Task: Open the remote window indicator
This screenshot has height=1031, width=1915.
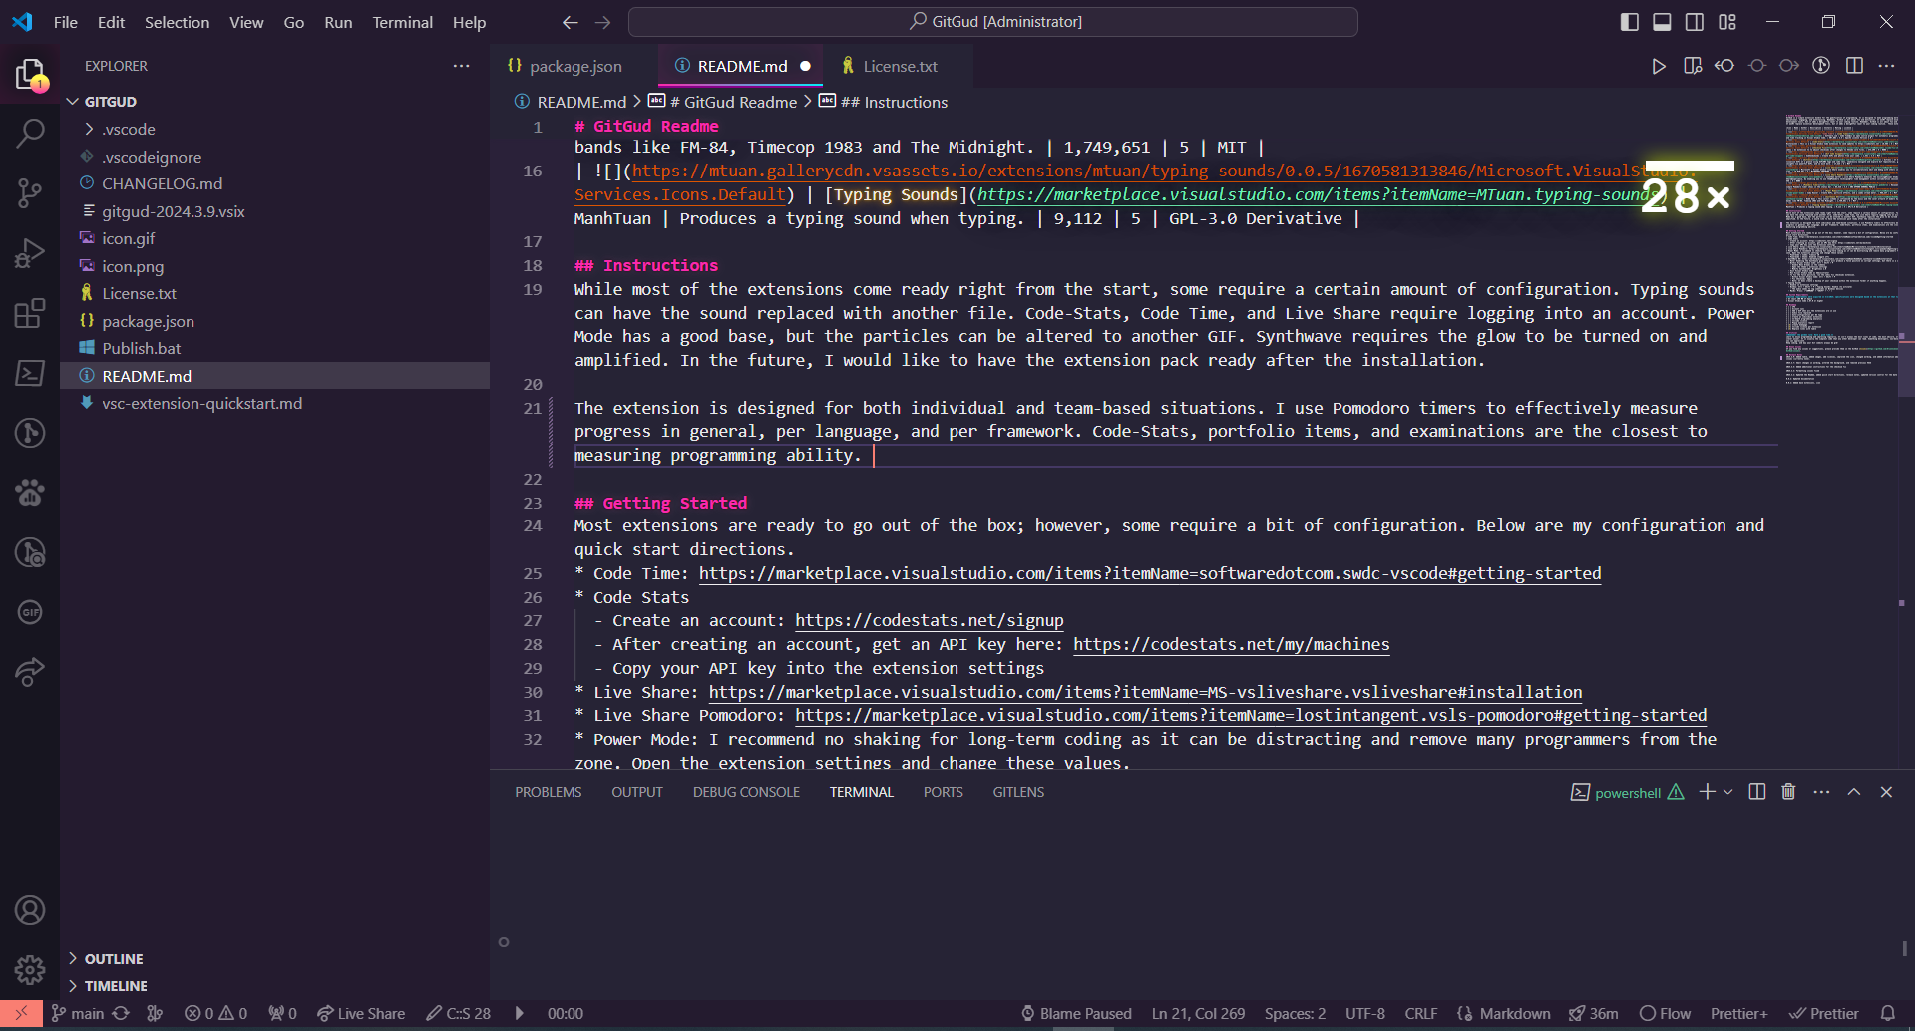Action: [x=21, y=1013]
